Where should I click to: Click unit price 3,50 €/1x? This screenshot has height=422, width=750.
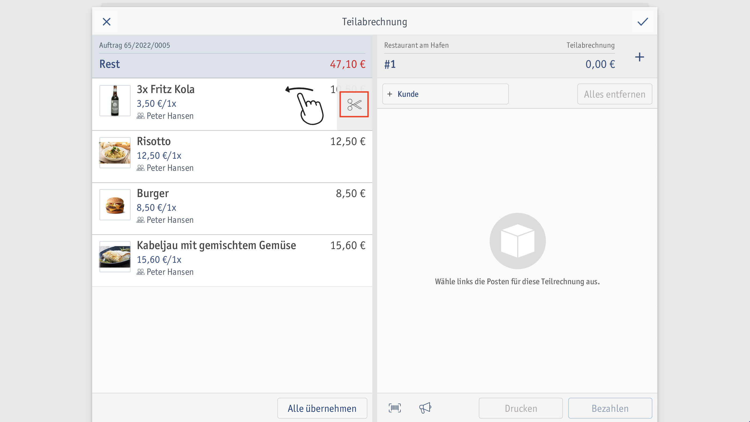pyautogui.click(x=156, y=103)
